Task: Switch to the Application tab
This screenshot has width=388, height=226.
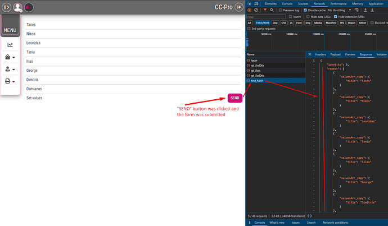Action: 376,4
